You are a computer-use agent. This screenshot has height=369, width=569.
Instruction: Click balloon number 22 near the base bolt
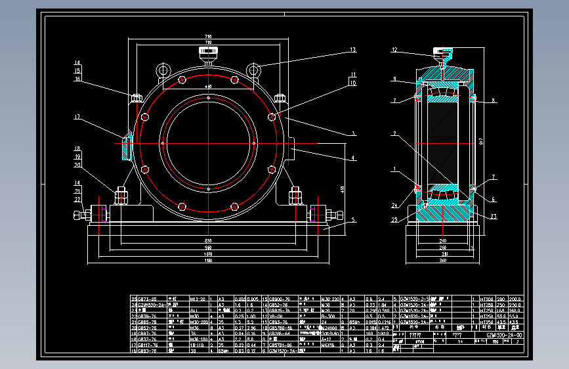77,200
